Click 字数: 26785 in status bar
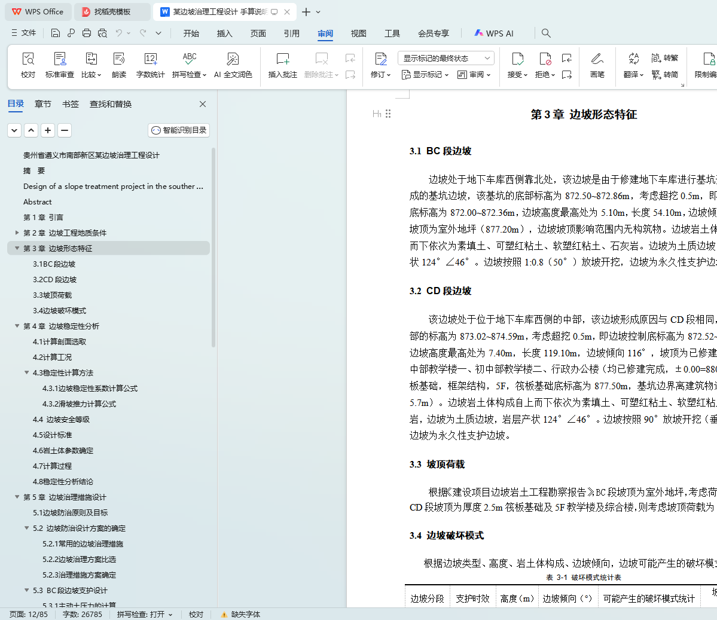 click(x=83, y=614)
